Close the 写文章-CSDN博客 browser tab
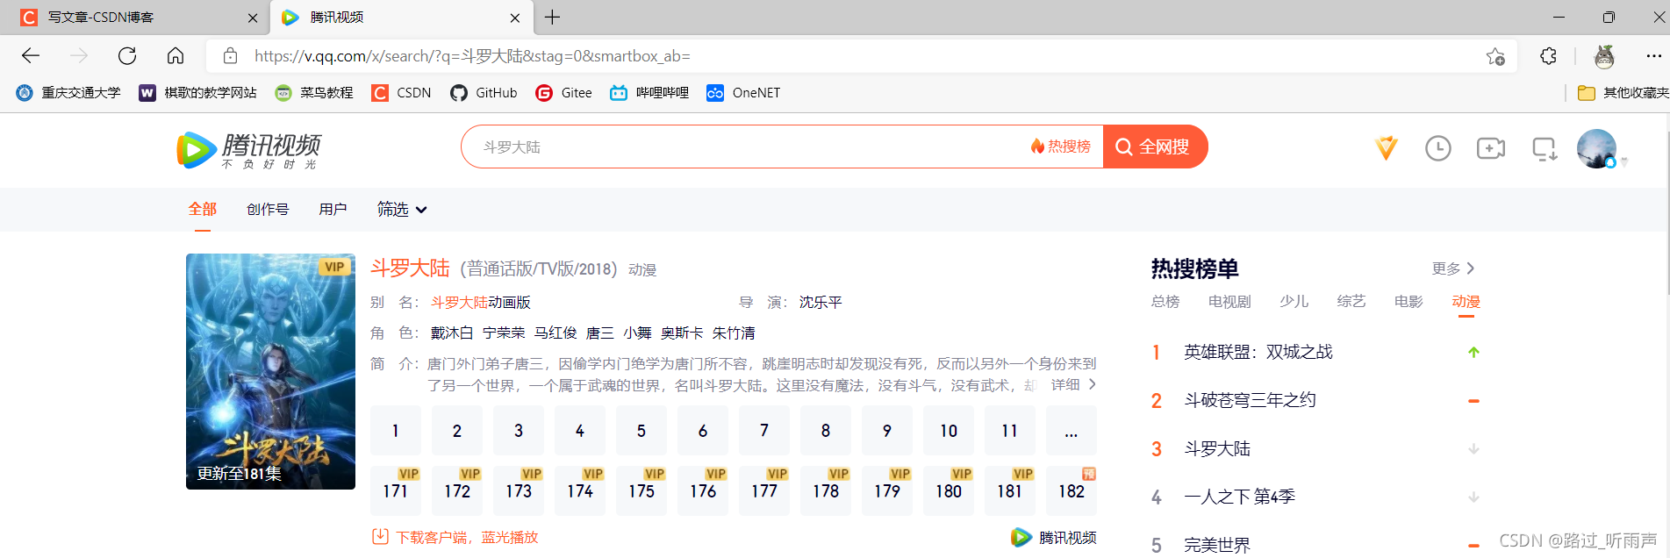 (x=253, y=18)
